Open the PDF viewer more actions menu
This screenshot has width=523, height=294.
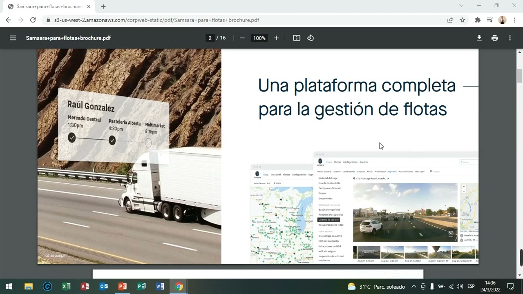510,38
